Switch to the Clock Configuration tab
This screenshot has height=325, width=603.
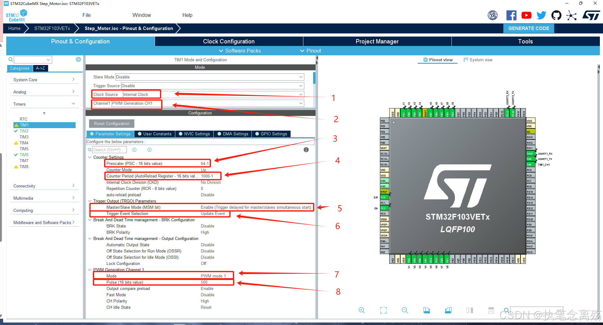[x=228, y=41]
